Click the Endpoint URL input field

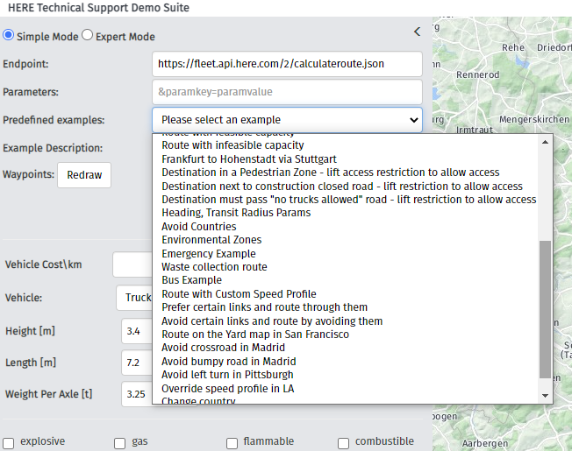287,64
